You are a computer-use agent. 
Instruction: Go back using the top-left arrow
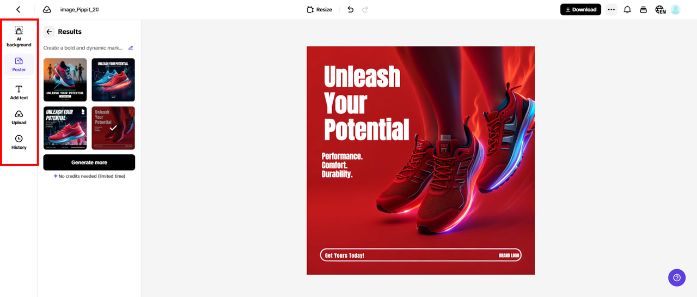(19, 9)
